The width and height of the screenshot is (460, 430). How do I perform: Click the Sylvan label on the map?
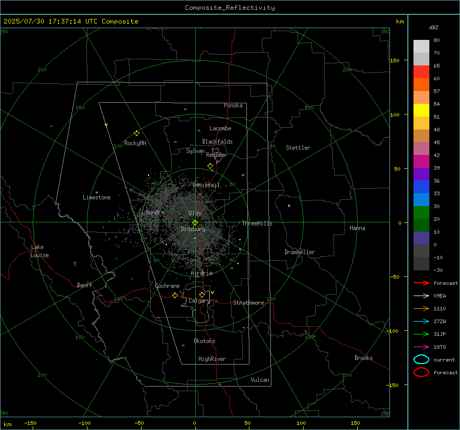click(195, 151)
